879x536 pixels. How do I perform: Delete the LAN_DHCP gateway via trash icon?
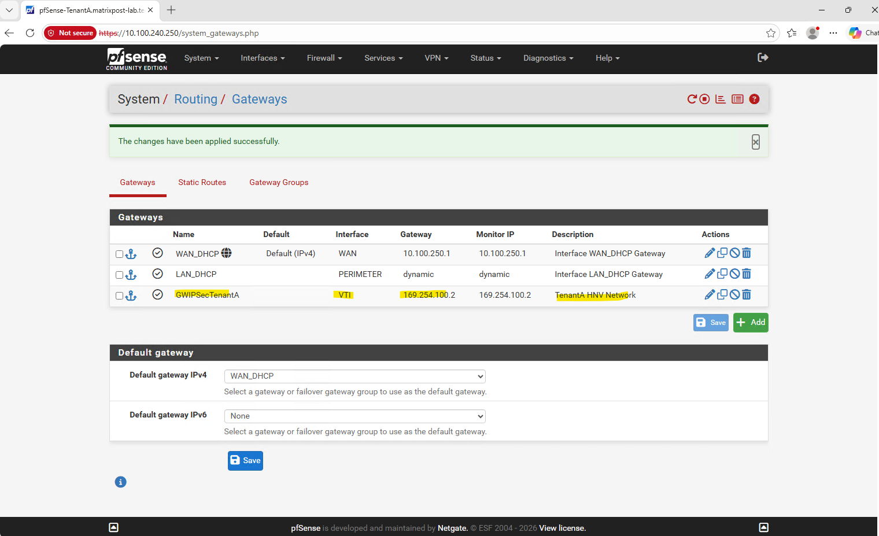pos(747,274)
